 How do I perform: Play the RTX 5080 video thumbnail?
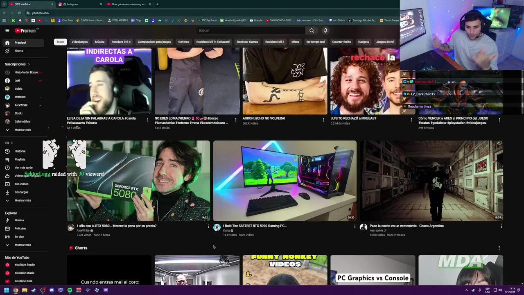coord(138,181)
